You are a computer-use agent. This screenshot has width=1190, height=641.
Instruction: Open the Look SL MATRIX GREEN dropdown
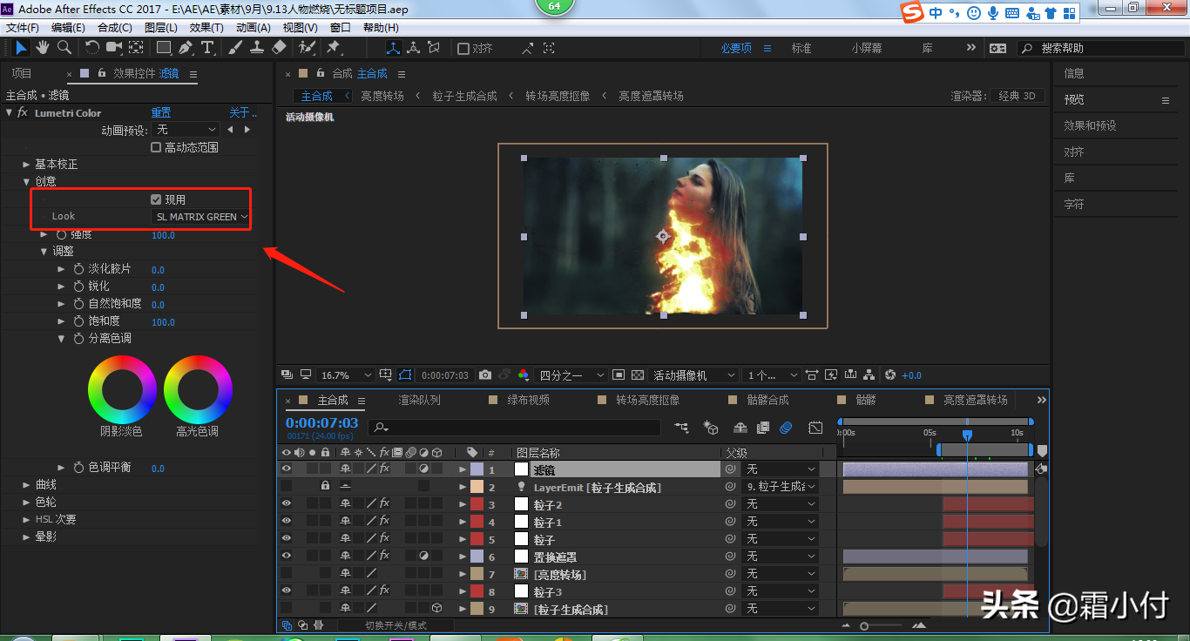point(201,217)
